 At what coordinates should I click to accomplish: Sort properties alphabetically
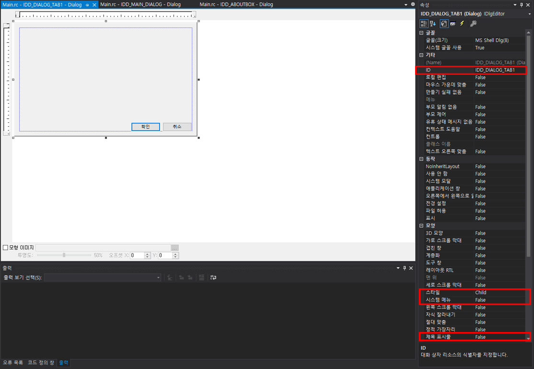433,24
